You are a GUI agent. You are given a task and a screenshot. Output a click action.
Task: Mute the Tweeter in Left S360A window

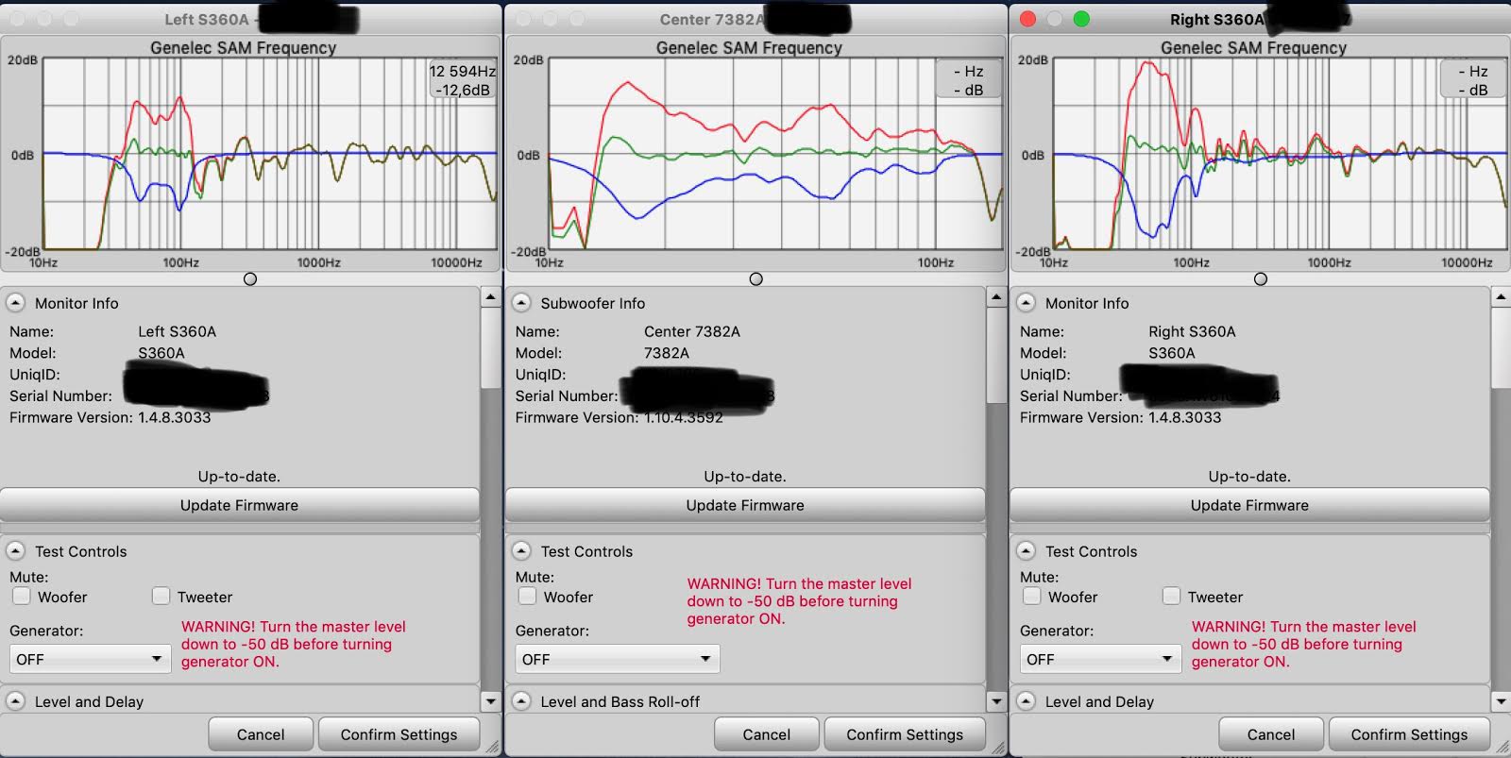pos(161,597)
